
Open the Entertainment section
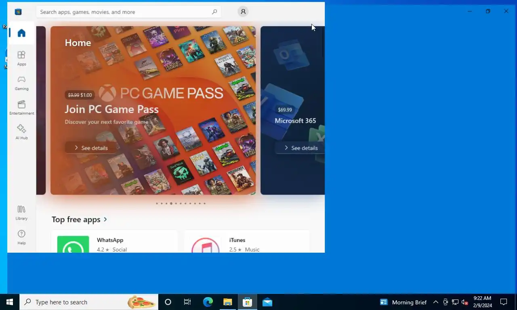coord(21,108)
